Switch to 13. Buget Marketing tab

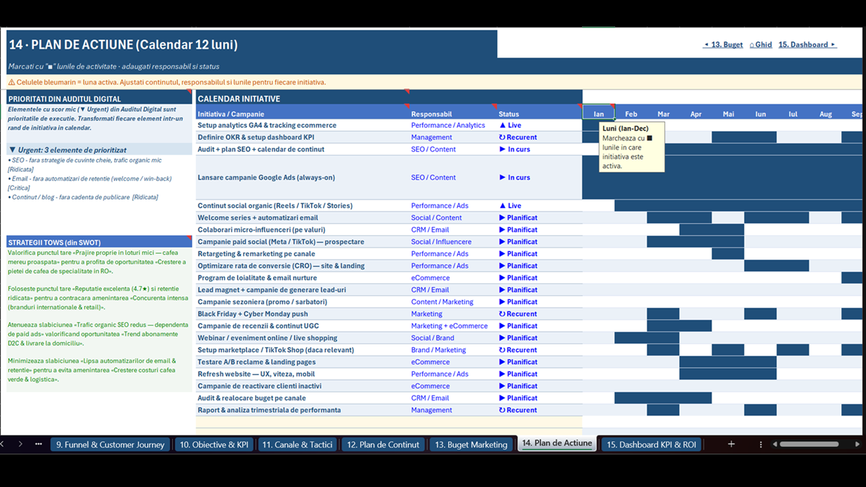click(x=471, y=444)
